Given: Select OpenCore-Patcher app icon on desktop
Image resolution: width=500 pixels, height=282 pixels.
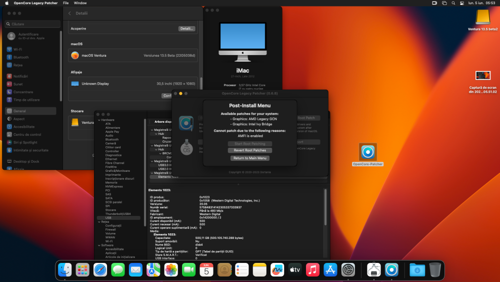Looking at the screenshot, I should point(367,152).
